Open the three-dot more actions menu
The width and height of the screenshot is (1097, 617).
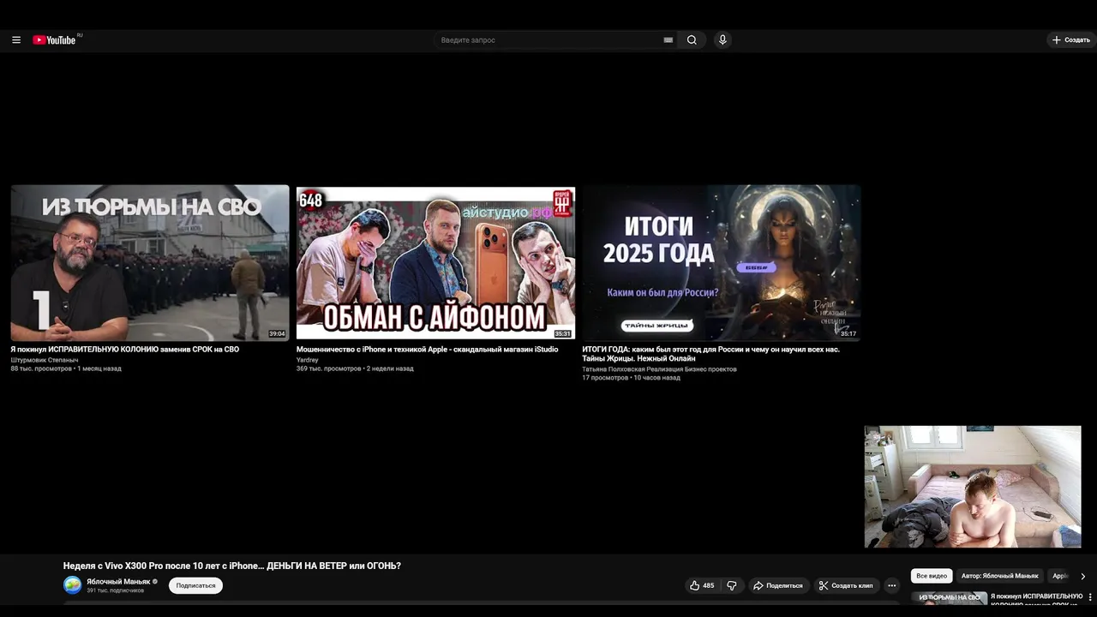point(891,585)
